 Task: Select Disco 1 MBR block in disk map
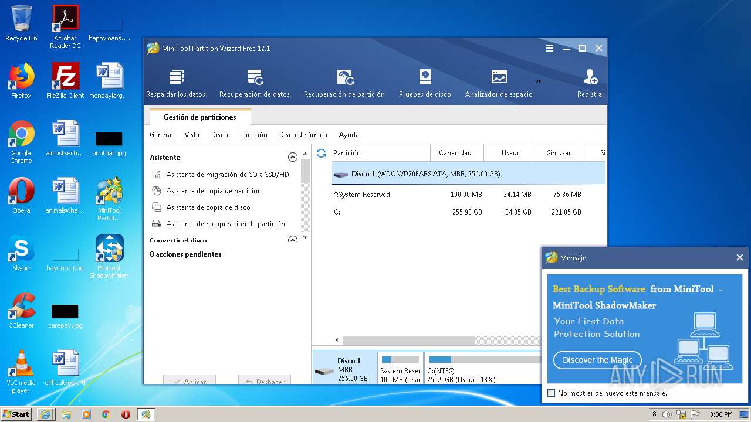pos(345,368)
